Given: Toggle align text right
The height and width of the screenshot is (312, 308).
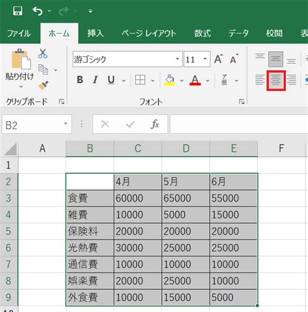Looking at the screenshot, I should (291, 80).
